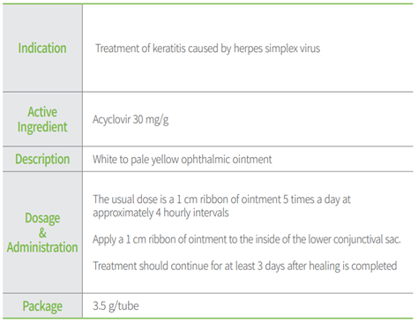Click the Description header cell

[x=42, y=159]
